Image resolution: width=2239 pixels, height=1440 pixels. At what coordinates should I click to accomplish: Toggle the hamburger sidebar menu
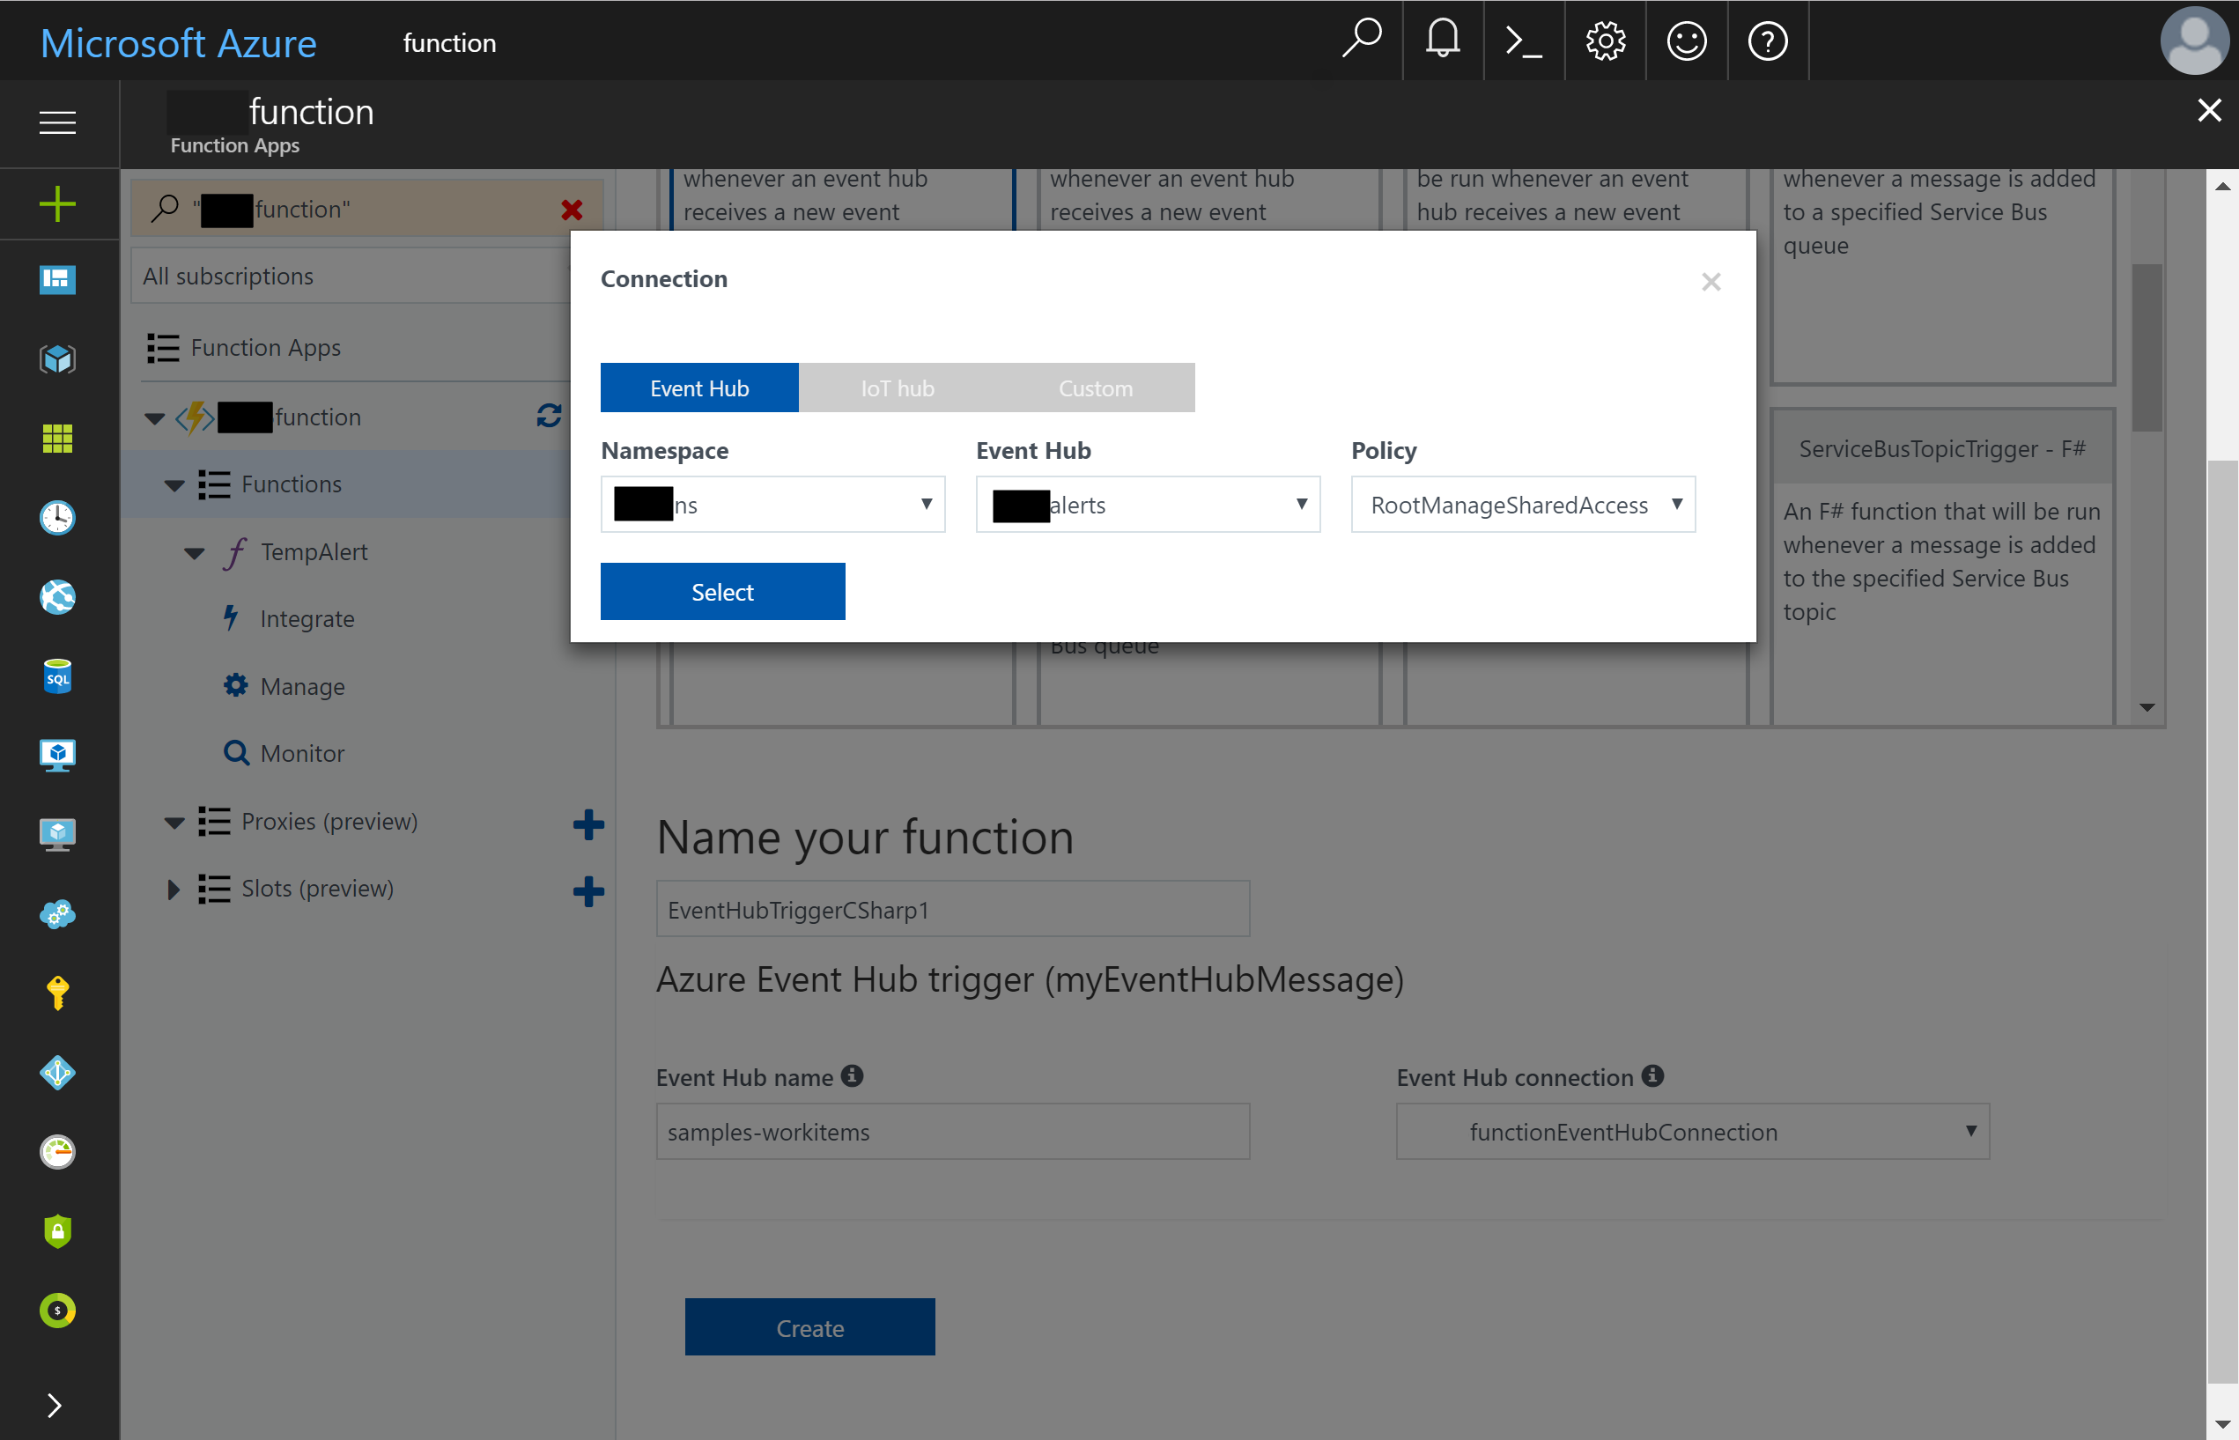(58, 122)
